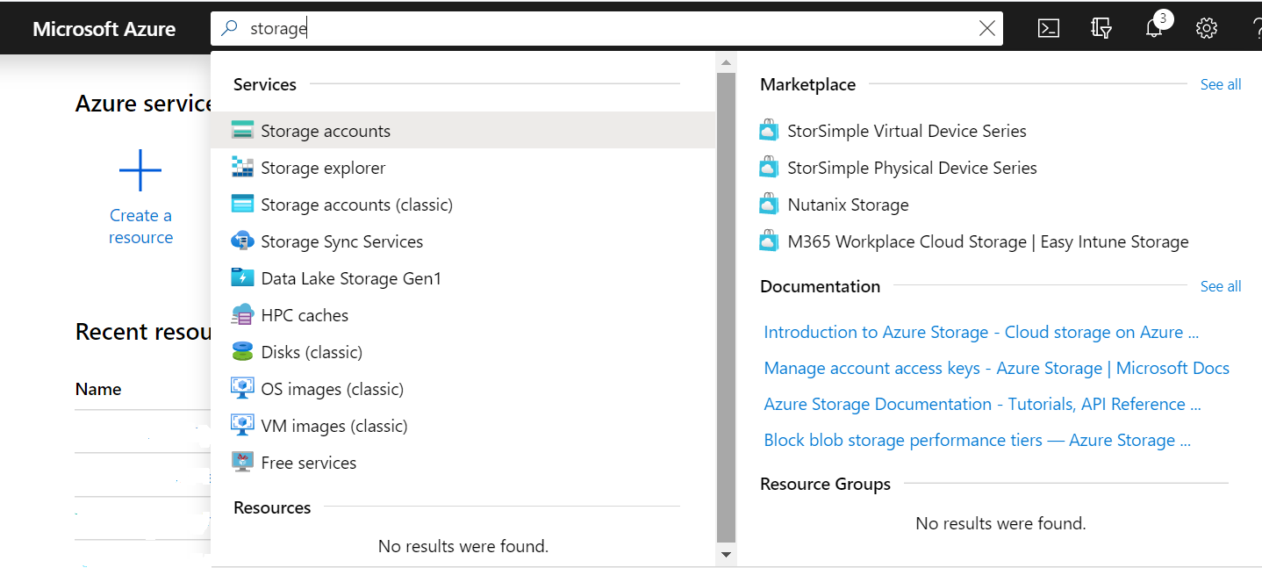The width and height of the screenshot is (1262, 568).
Task: Open StorSimple Virtual Device Series
Action: pos(907,131)
